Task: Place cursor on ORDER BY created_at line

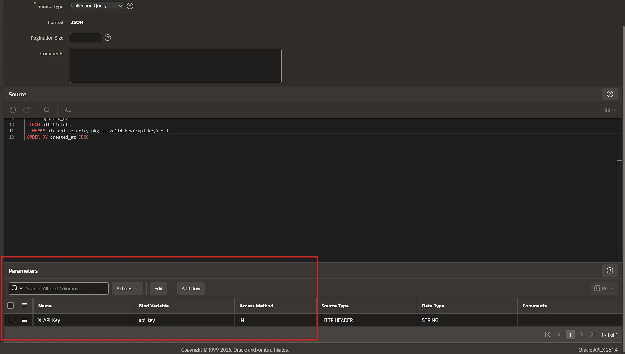Action: pos(58,137)
